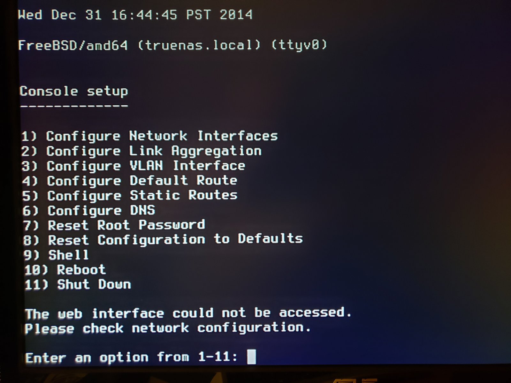This screenshot has height=383, width=511.
Task: Click the web interface error message
Action: coord(188,313)
